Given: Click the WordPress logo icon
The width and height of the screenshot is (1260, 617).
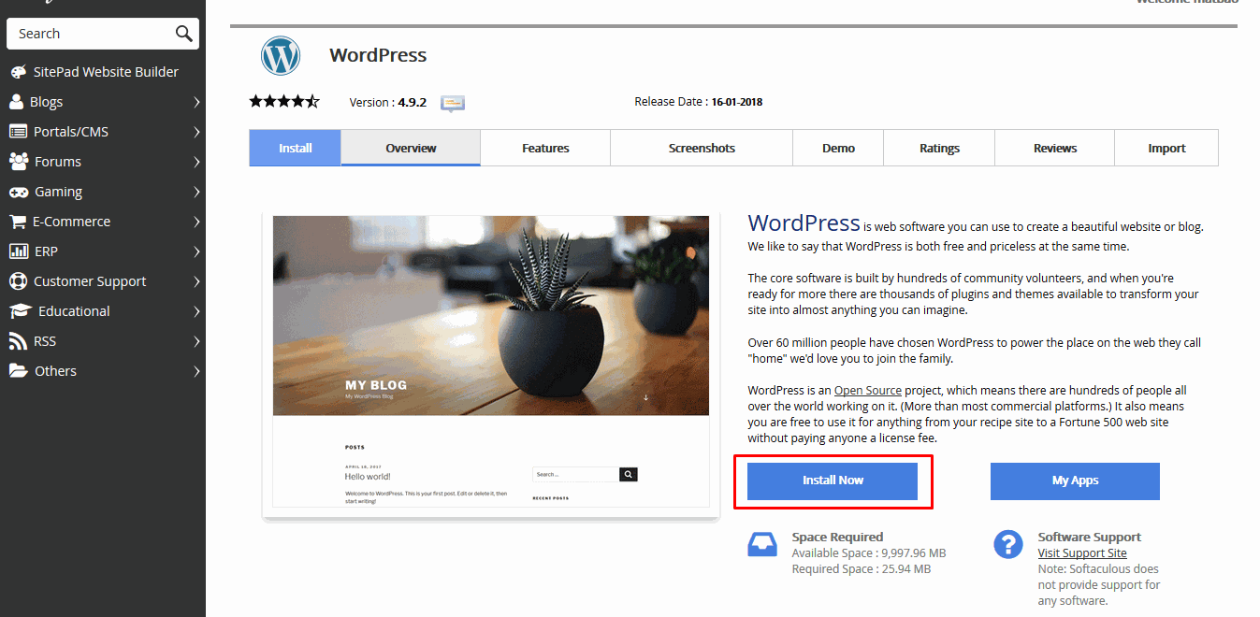Looking at the screenshot, I should tap(281, 56).
